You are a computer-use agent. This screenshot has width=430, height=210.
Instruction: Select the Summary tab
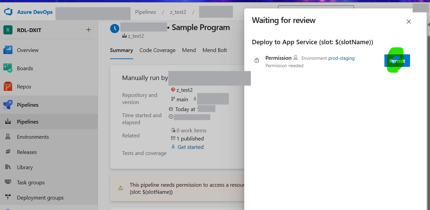click(x=121, y=50)
